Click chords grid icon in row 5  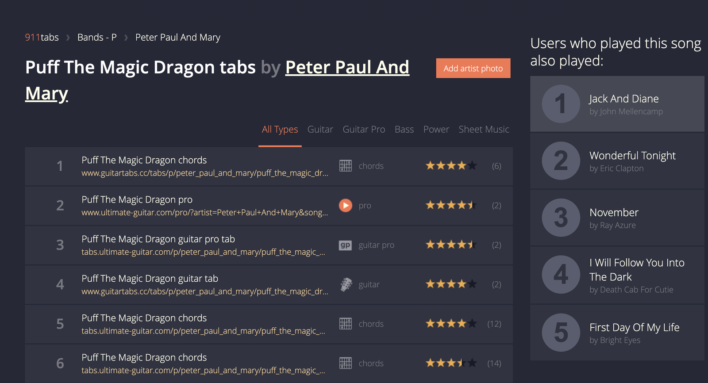[x=346, y=324]
